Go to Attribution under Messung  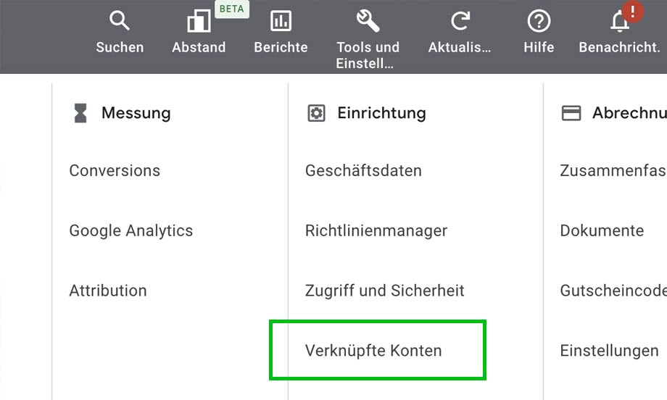click(x=108, y=291)
